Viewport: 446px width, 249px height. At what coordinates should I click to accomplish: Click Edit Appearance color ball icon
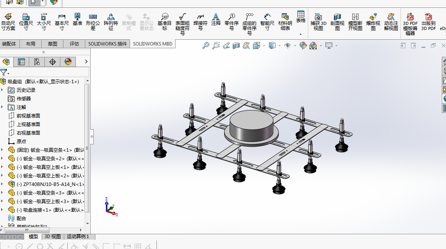click(x=303, y=46)
